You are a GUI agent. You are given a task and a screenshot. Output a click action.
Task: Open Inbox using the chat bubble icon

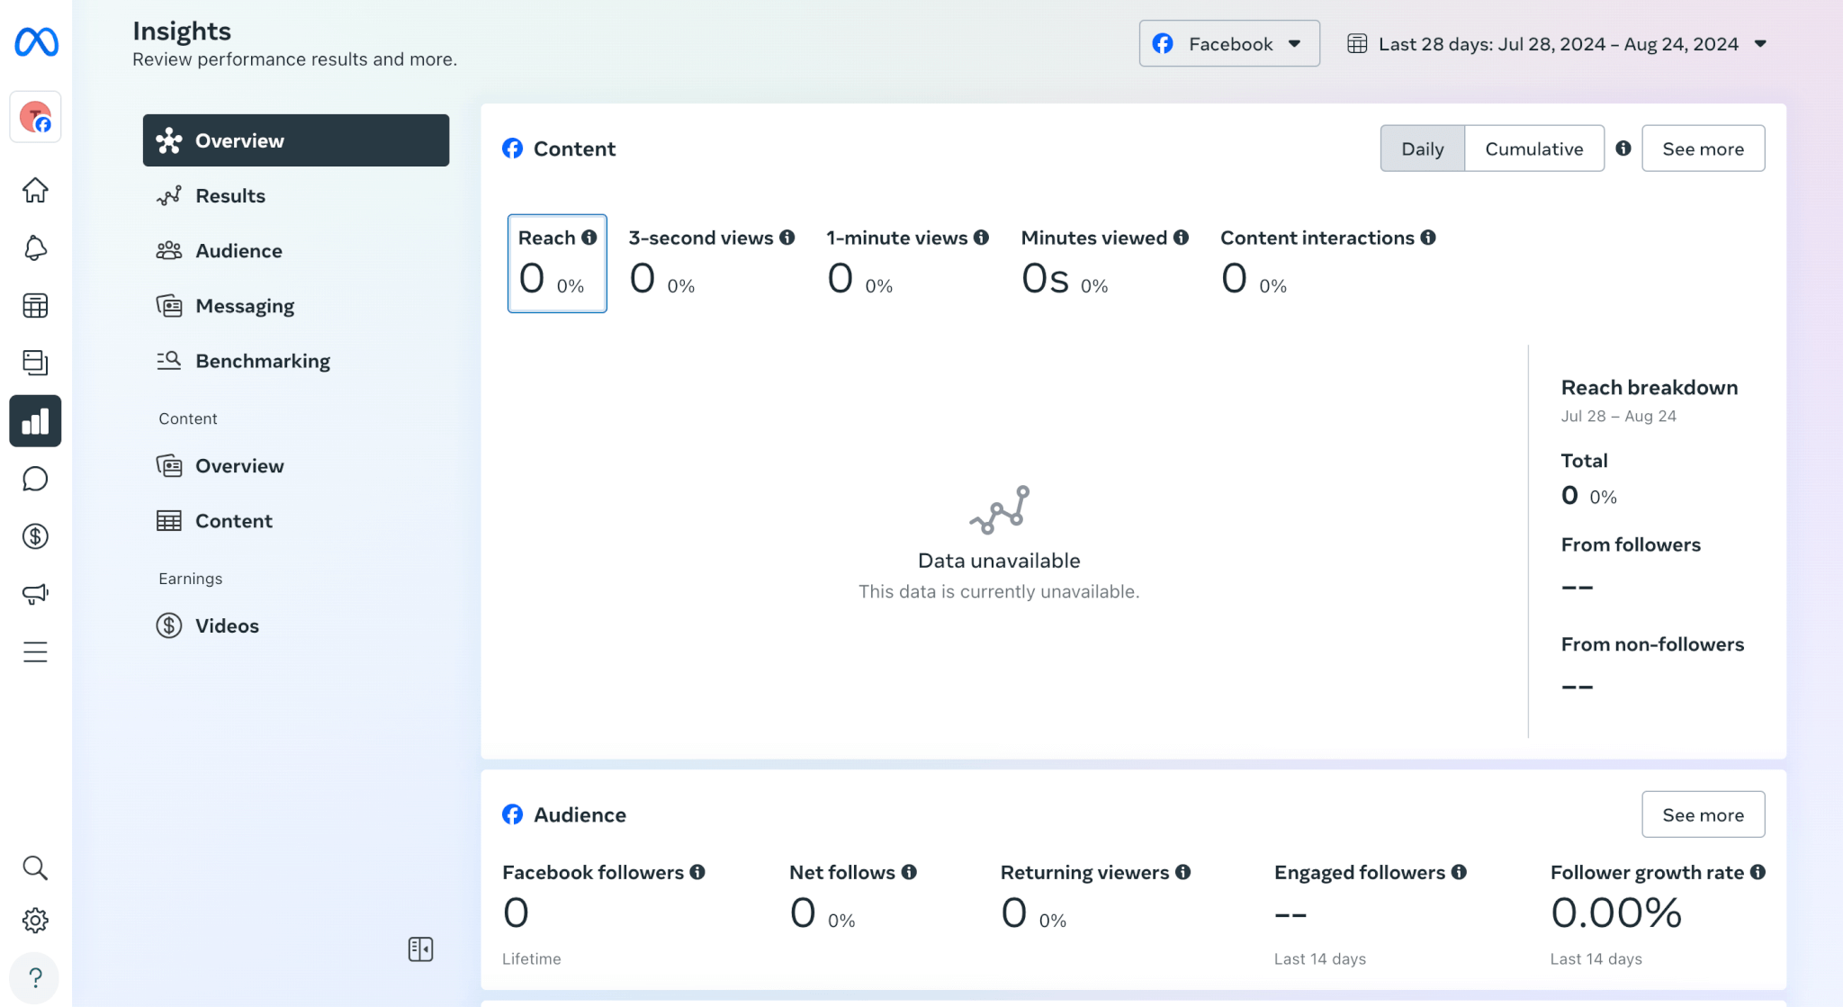(x=35, y=478)
